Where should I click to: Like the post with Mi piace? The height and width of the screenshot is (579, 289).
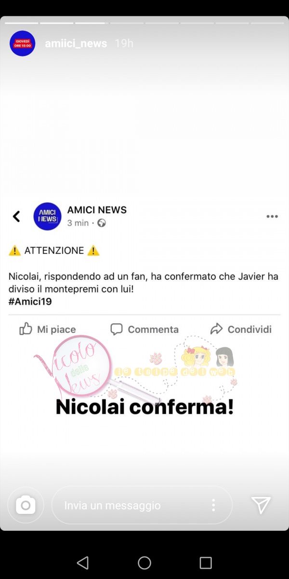point(47,329)
